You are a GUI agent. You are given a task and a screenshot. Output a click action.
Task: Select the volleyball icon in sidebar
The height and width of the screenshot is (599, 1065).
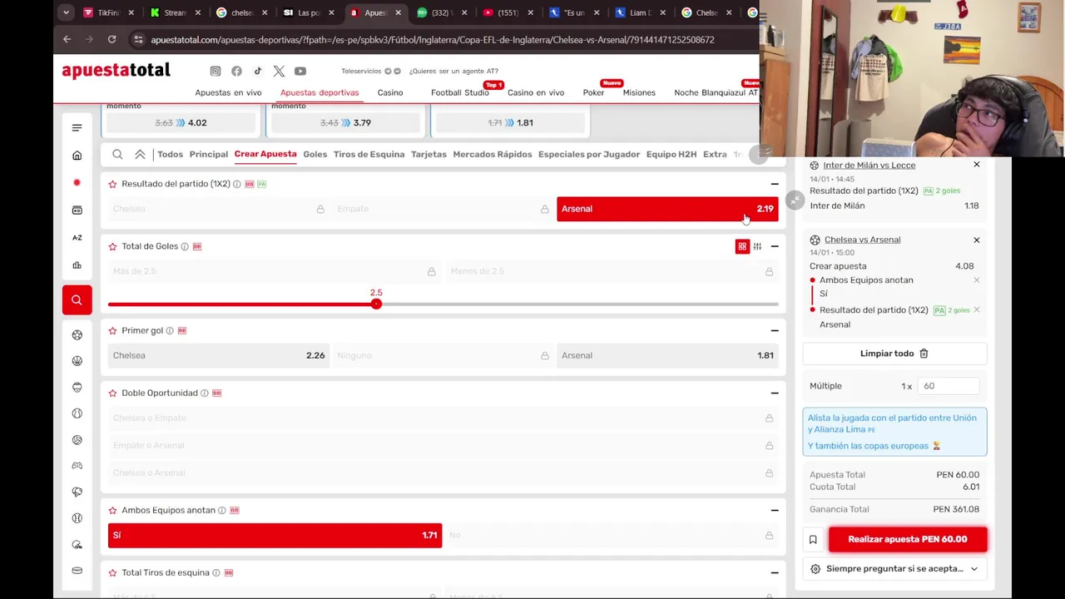(x=77, y=439)
